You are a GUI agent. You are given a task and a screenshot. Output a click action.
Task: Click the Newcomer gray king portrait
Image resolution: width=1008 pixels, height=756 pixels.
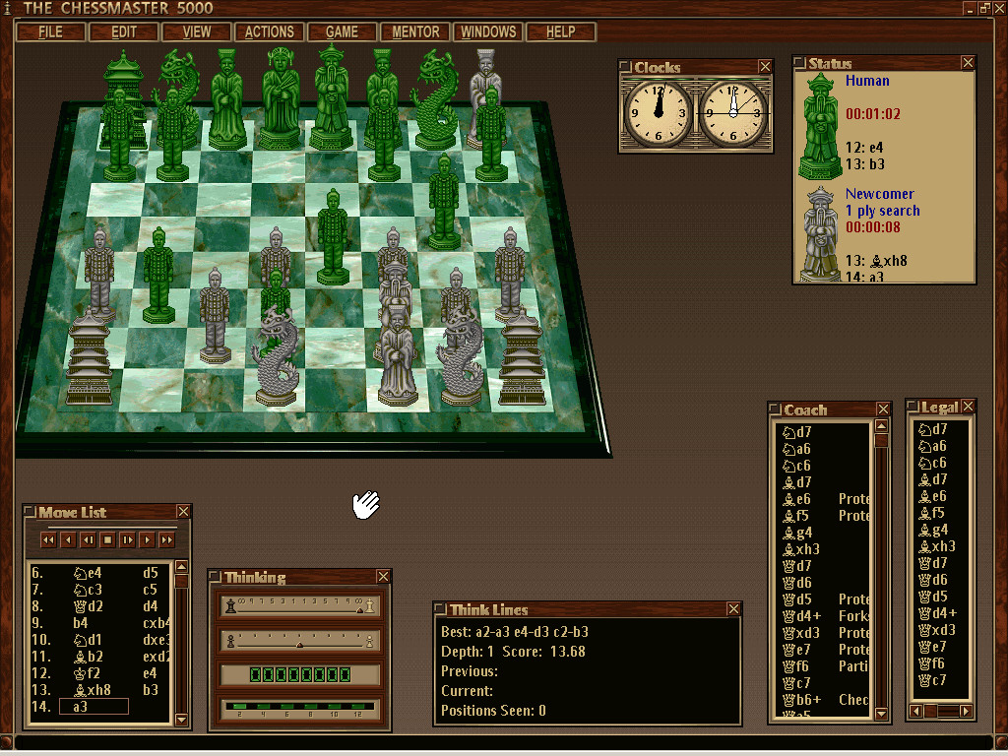pyautogui.click(x=820, y=234)
